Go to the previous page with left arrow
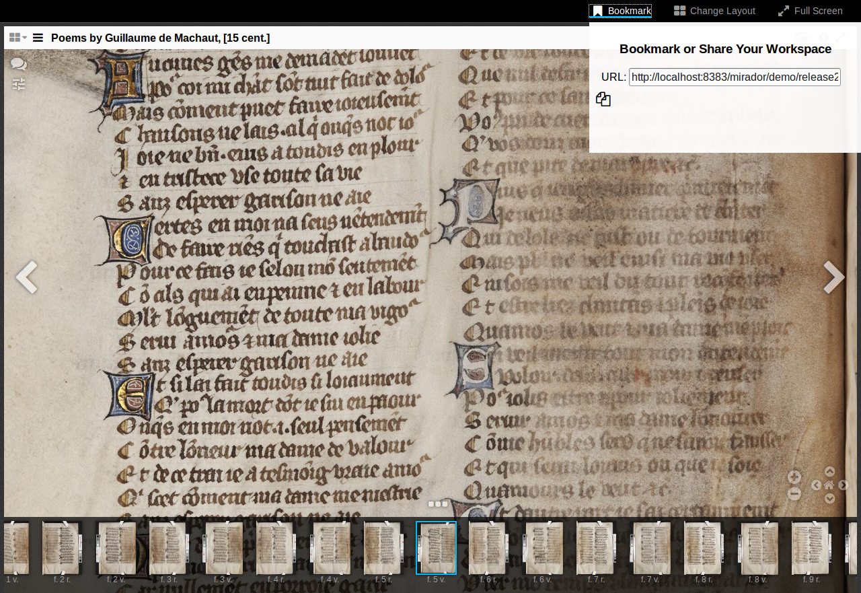 click(x=26, y=277)
